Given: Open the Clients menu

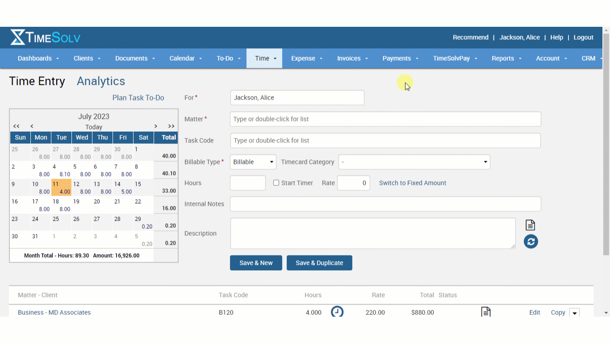Looking at the screenshot, I should click(x=87, y=59).
